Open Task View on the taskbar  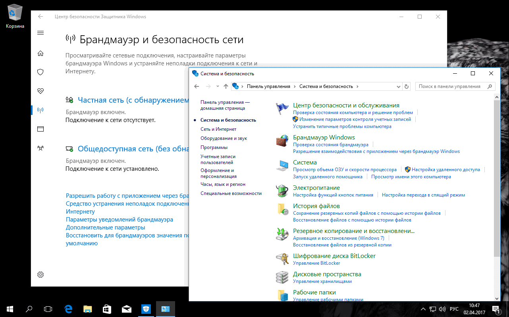tap(48, 309)
